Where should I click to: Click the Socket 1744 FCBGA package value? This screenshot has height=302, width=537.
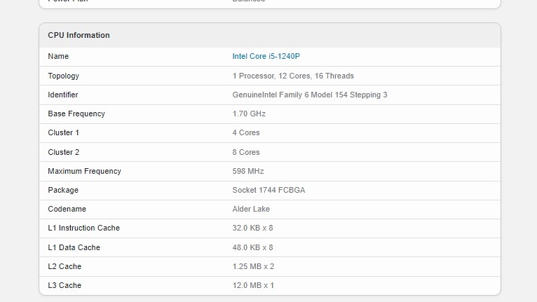268,190
